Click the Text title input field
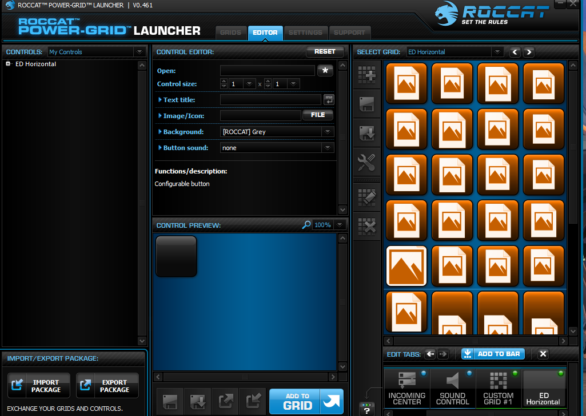 (270, 100)
